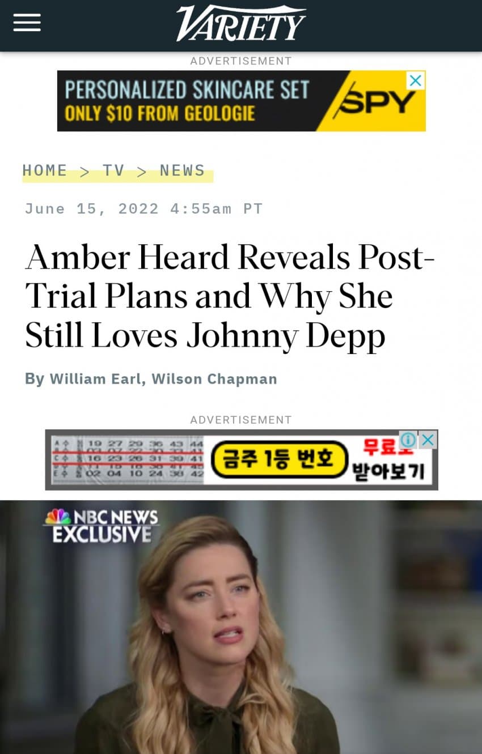Open the article's interview image
482x754 pixels.
pos(241,627)
